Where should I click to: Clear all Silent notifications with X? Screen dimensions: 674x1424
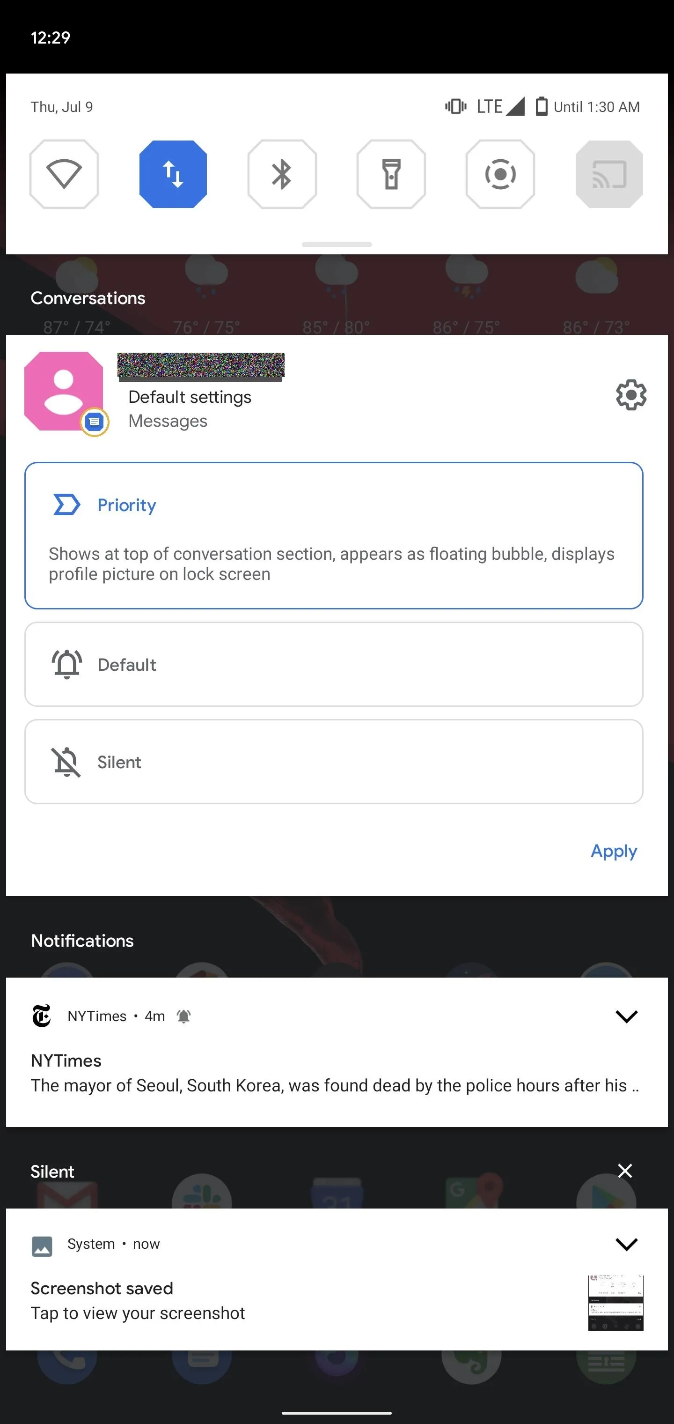click(x=625, y=1171)
